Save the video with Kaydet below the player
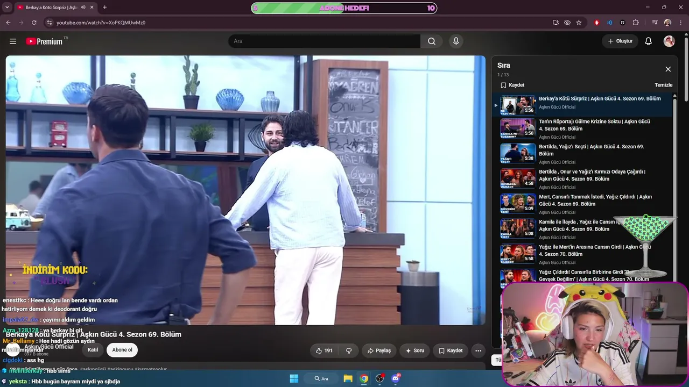The image size is (689, 387). (x=451, y=350)
